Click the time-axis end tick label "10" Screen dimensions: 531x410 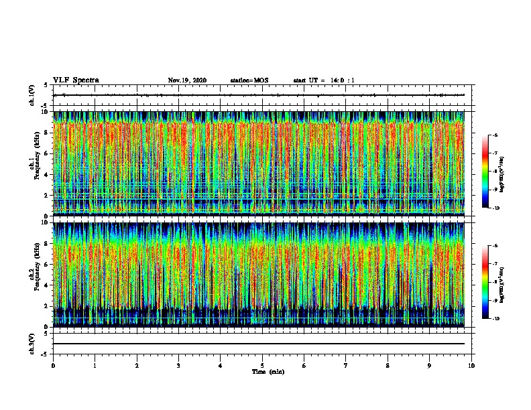(x=471, y=365)
